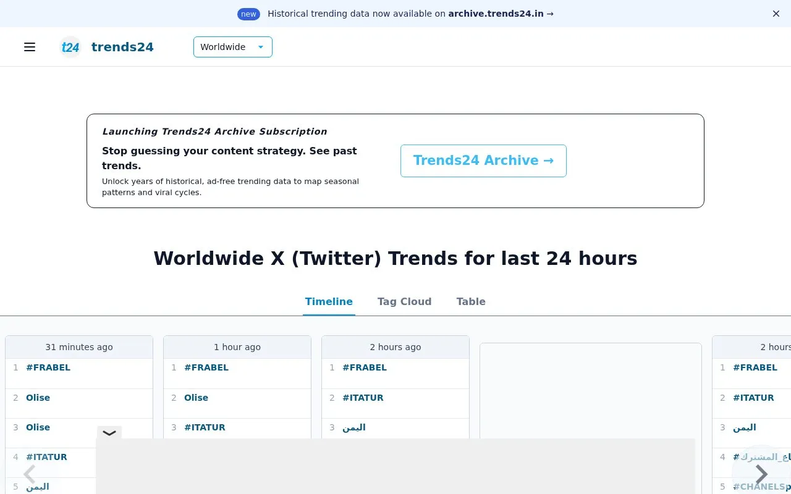Open #ITATUR in rightmost column
791x494 pixels.
click(753, 398)
